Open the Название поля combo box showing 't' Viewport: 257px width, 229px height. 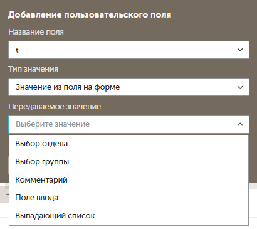coord(128,50)
